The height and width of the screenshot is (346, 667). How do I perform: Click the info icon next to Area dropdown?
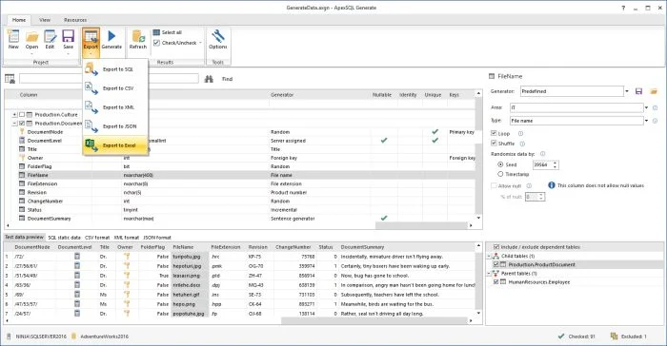tap(656, 107)
